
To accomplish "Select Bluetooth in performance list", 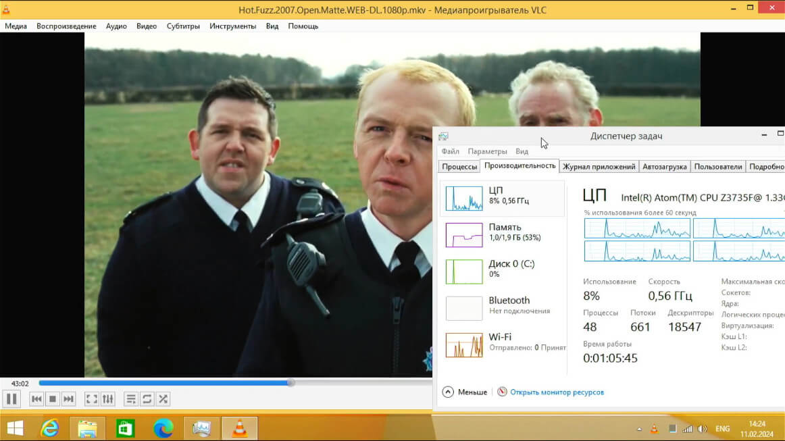I will [x=502, y=308].
